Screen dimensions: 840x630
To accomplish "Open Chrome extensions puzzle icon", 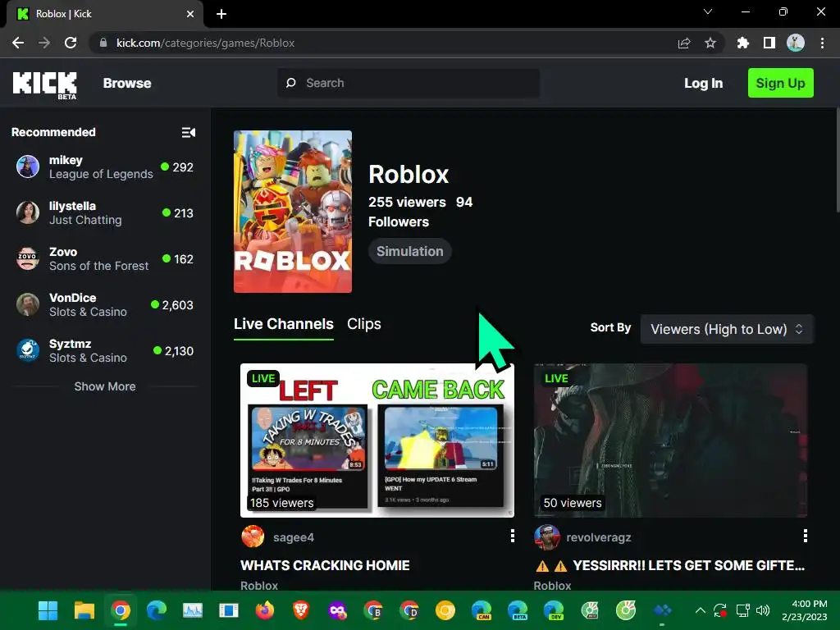I will point(742,43).
